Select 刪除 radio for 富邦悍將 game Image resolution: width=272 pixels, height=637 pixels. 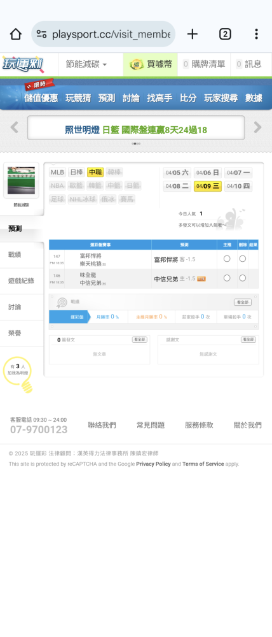[242, 259]
